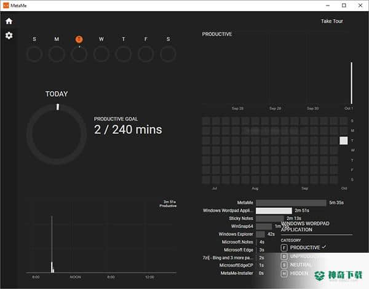Start the Take Tour guide
369x289 pixels.
(x=332, y=21)
